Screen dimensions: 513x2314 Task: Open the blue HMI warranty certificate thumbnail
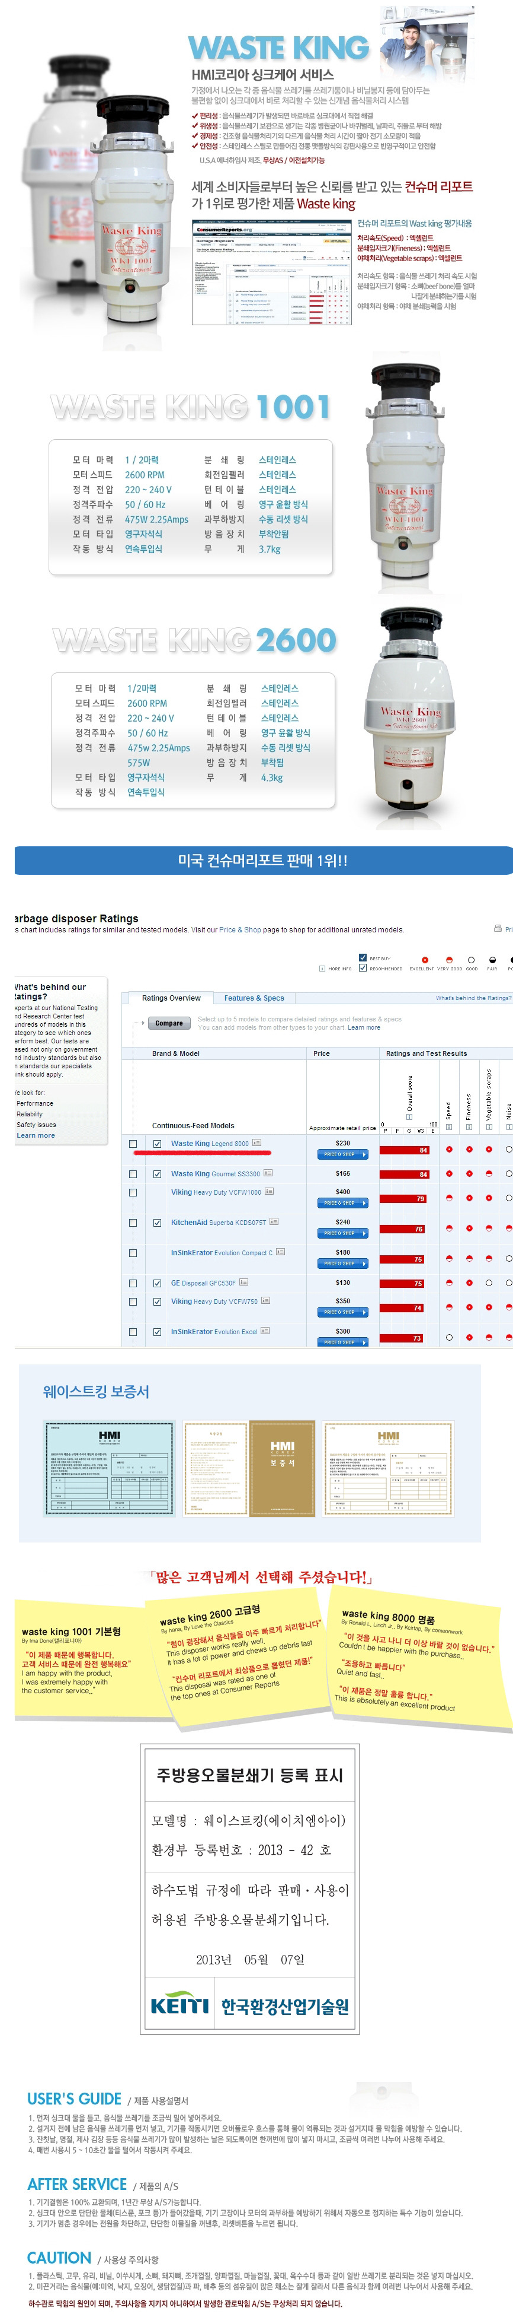(110, 1468)
